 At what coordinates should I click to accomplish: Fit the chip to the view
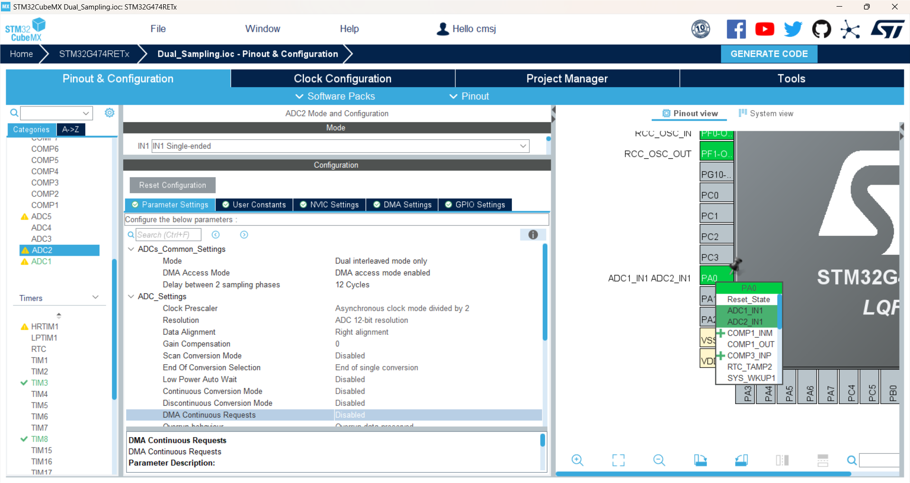coord(619,460)
